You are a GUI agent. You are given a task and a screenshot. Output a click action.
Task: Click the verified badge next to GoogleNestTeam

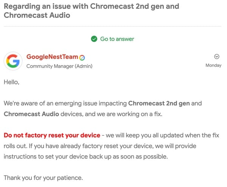tap(82, 58)
